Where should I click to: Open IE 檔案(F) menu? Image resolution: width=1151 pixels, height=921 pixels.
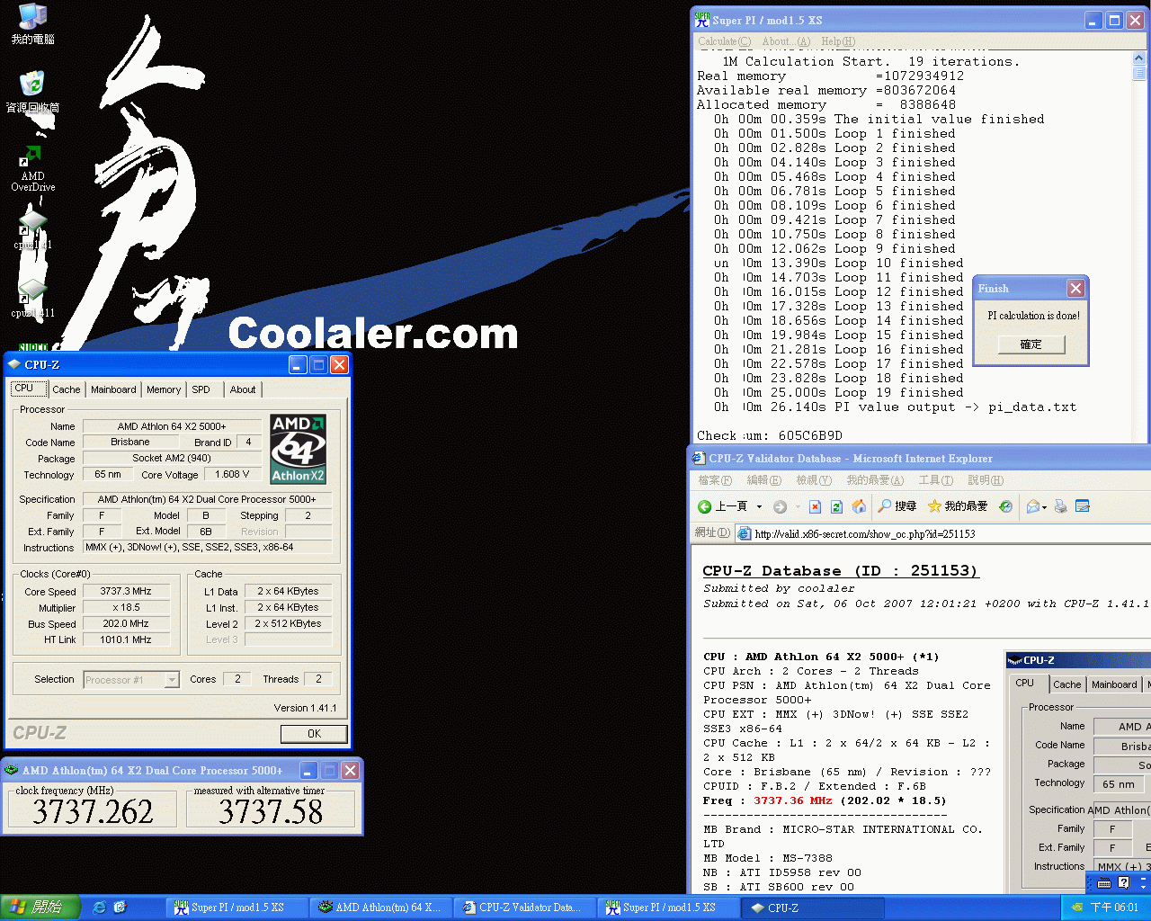(x=715, y=480)
